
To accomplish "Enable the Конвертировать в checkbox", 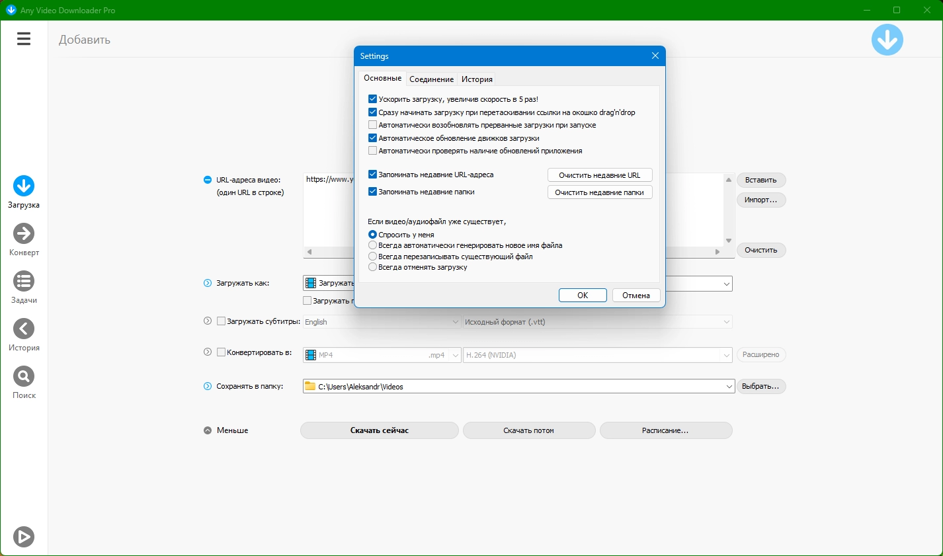I will click(222, 352).
